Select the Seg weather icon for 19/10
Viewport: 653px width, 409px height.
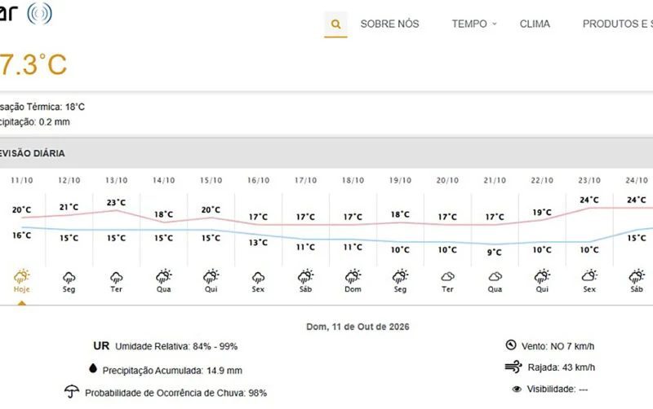400,276
